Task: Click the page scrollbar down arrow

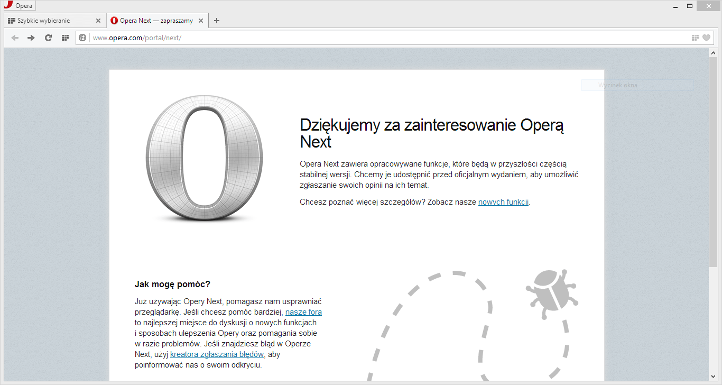Action: [x=713, y=376]
